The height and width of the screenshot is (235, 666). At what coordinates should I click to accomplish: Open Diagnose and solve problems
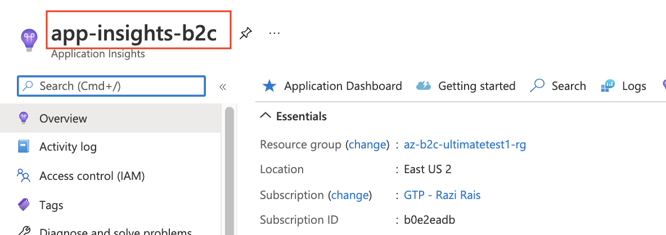pyautogui.click(x=110, y=231)
